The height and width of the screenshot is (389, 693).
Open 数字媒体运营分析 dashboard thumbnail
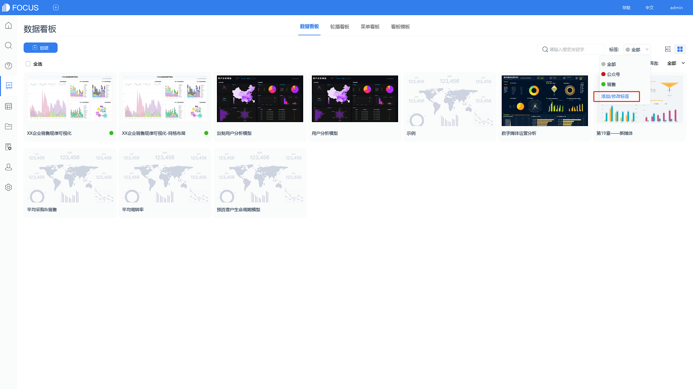[x=545, y=100]
